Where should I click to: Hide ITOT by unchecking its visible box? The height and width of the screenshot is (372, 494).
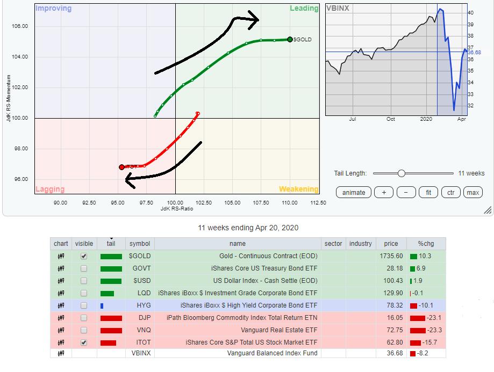tap(84, 342)
